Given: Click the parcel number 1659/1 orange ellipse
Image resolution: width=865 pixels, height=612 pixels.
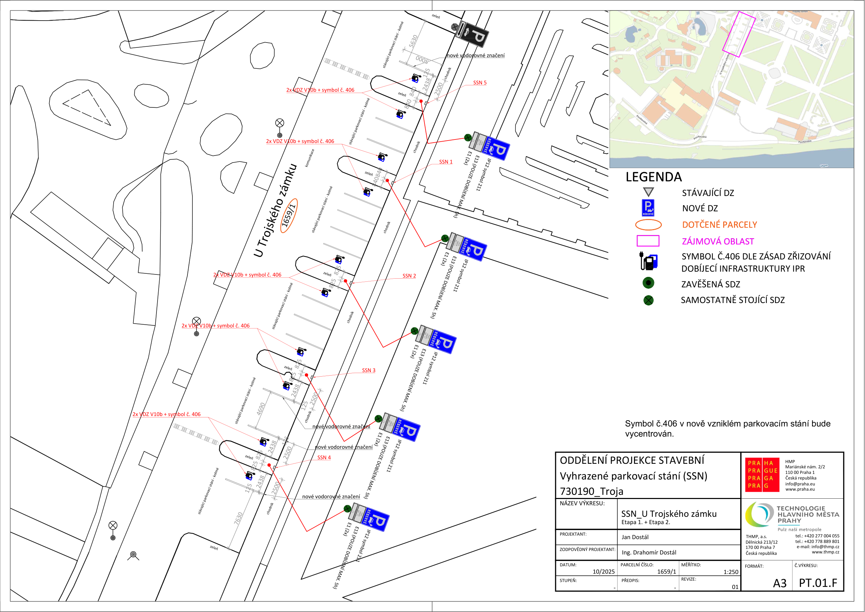Looking at the screenshot, I should tap(289, 216).
